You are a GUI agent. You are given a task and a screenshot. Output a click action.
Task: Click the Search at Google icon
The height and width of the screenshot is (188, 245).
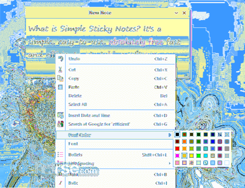point(60,124)
